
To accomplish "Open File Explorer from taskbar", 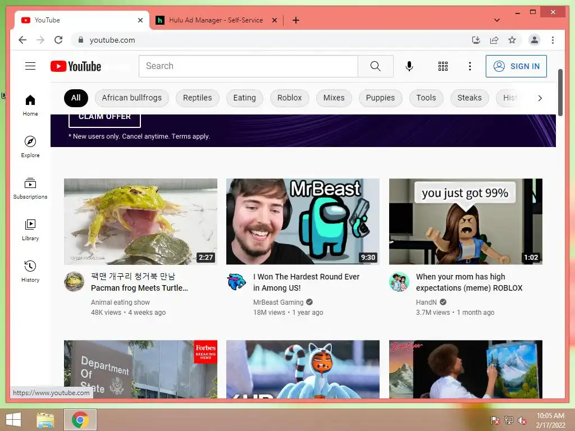I will click(45, 420).
